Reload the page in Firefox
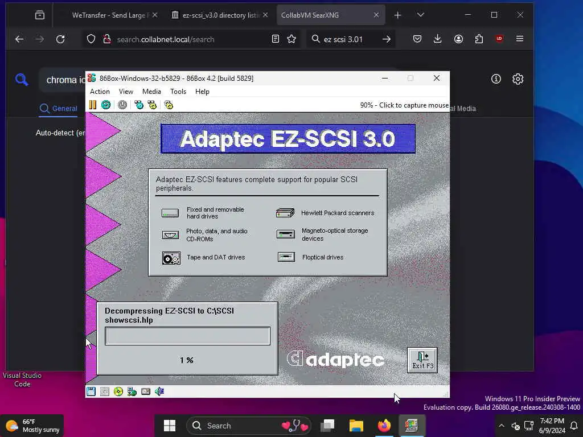Screen dimensions: 583x437 coord(60,39)
